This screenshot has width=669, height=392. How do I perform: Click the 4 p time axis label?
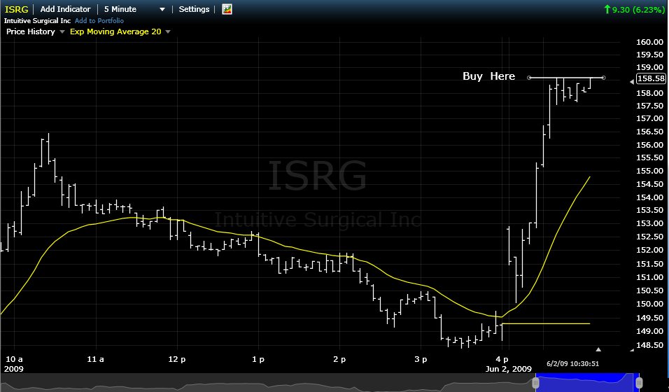click(x=502, y=360)
